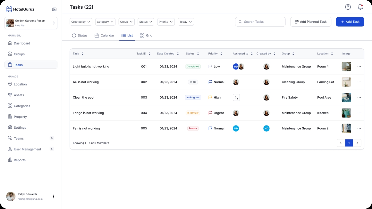Open the notifications bell

360,7
